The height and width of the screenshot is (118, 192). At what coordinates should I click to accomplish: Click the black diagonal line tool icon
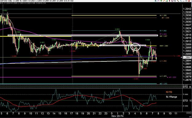click(x=178, y=1)
